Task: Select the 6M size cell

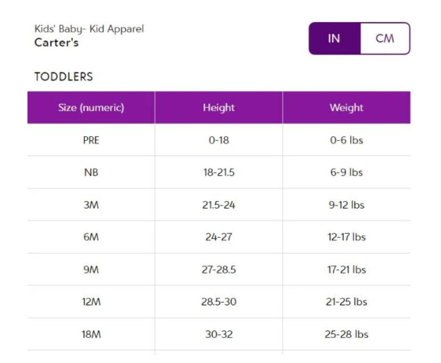Action: click(x=91, y=237)
